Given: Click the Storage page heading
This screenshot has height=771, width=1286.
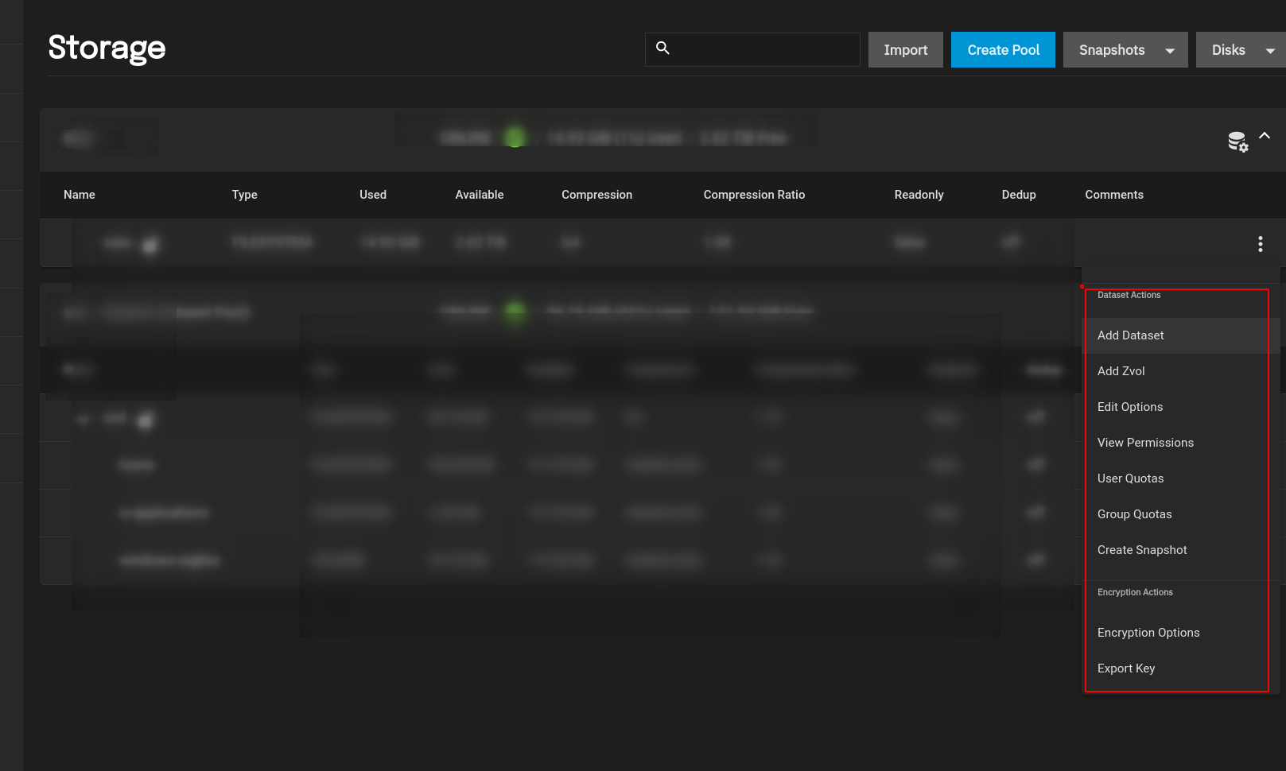Looking at the screenshot, I should click(x=107, y=48).
